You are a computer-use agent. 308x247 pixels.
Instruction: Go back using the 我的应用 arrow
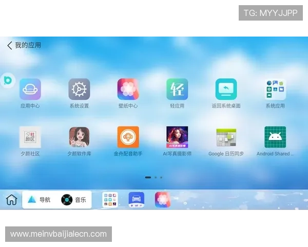click(x=10, y=45)
